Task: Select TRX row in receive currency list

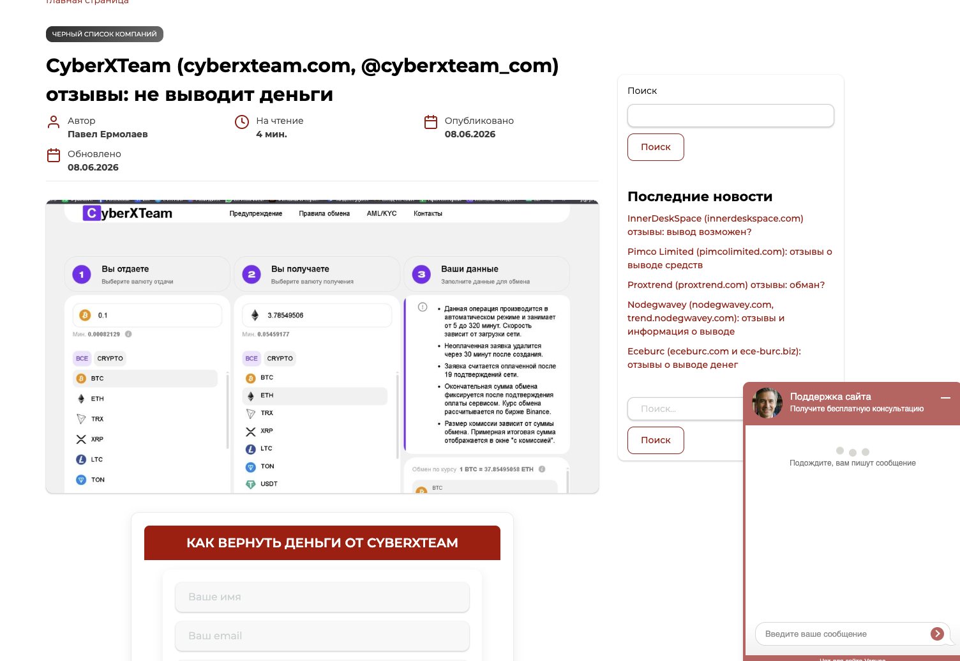Action: coord(315,413)
